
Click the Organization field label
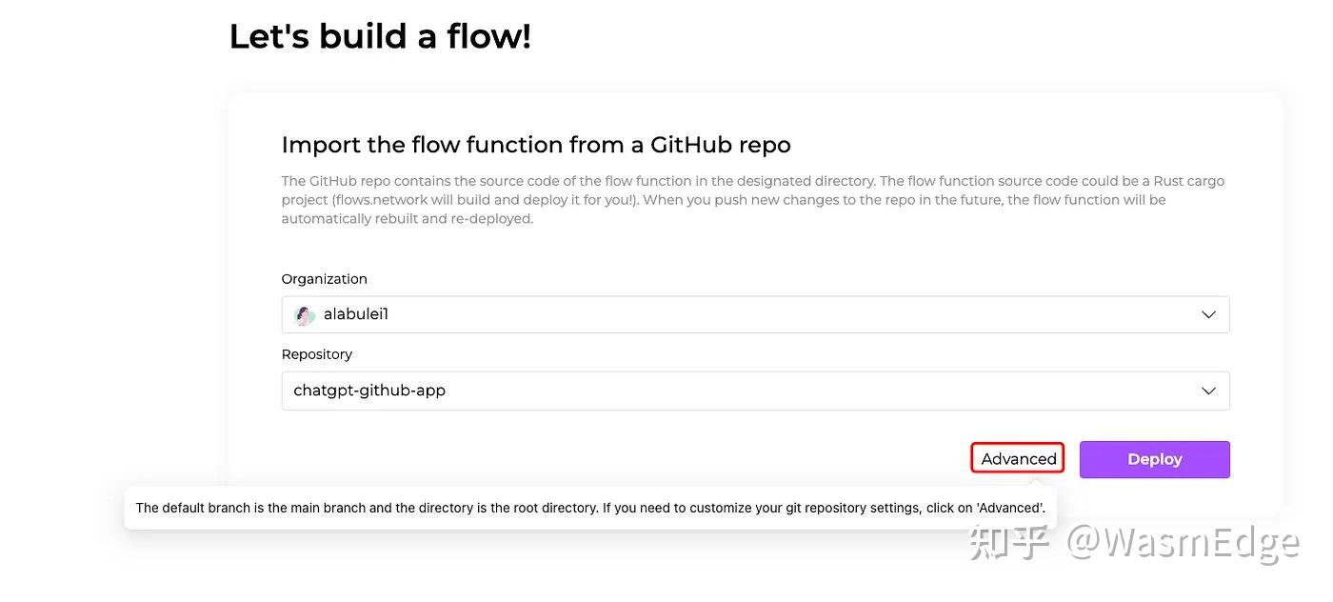[x=324, y=279]
